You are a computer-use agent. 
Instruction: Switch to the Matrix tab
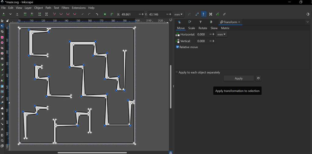point(225,28)
